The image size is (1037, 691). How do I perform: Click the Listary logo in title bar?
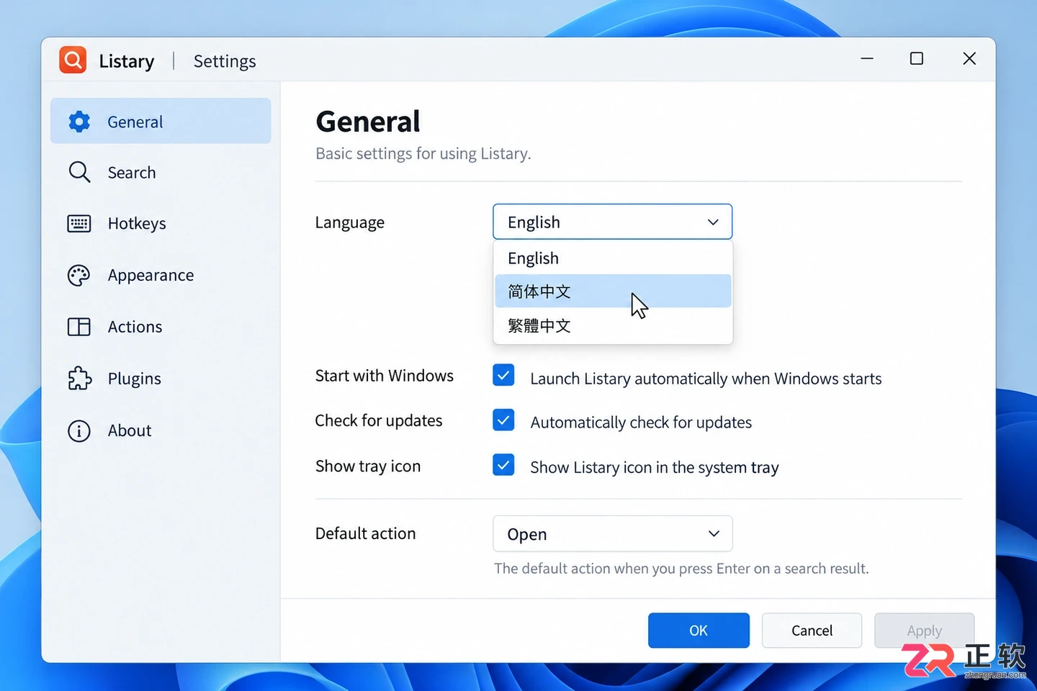(73, 60)
